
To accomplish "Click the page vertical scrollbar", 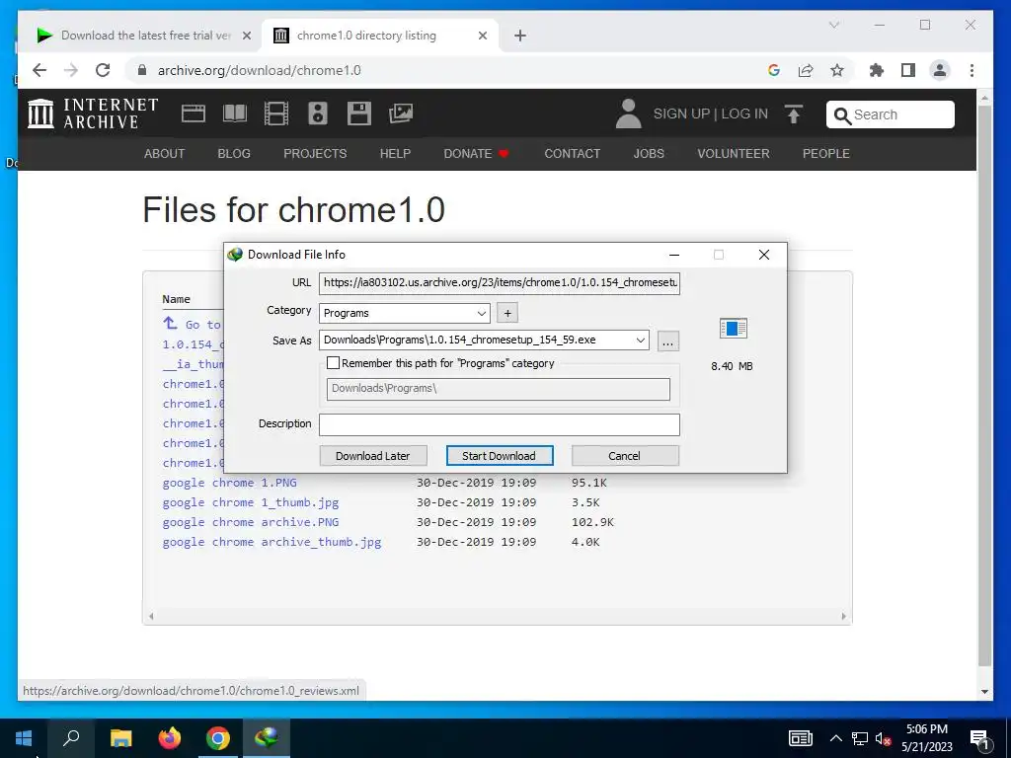I will 984,387.
